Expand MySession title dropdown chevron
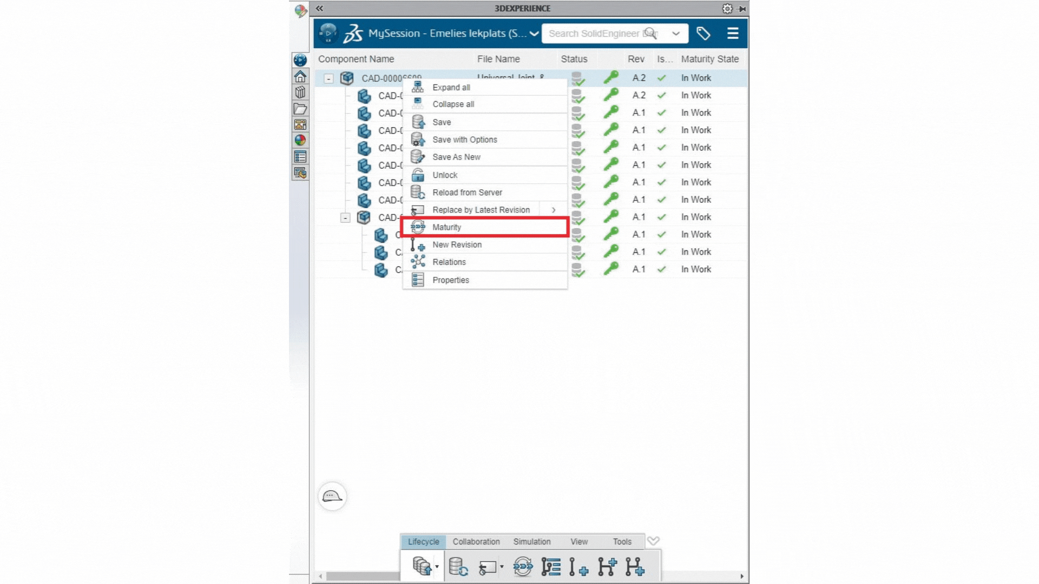This screenshot has width=1039, height=584. pos(534,34)
